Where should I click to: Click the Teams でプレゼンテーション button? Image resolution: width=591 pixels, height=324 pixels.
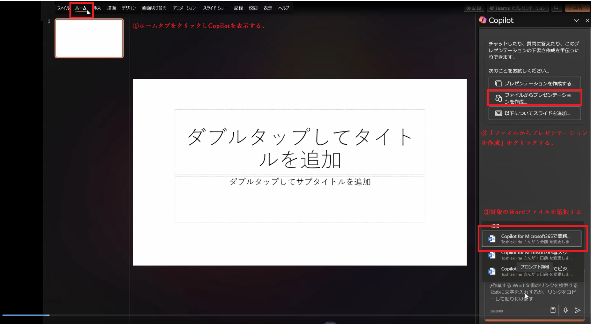coord(517,8)
